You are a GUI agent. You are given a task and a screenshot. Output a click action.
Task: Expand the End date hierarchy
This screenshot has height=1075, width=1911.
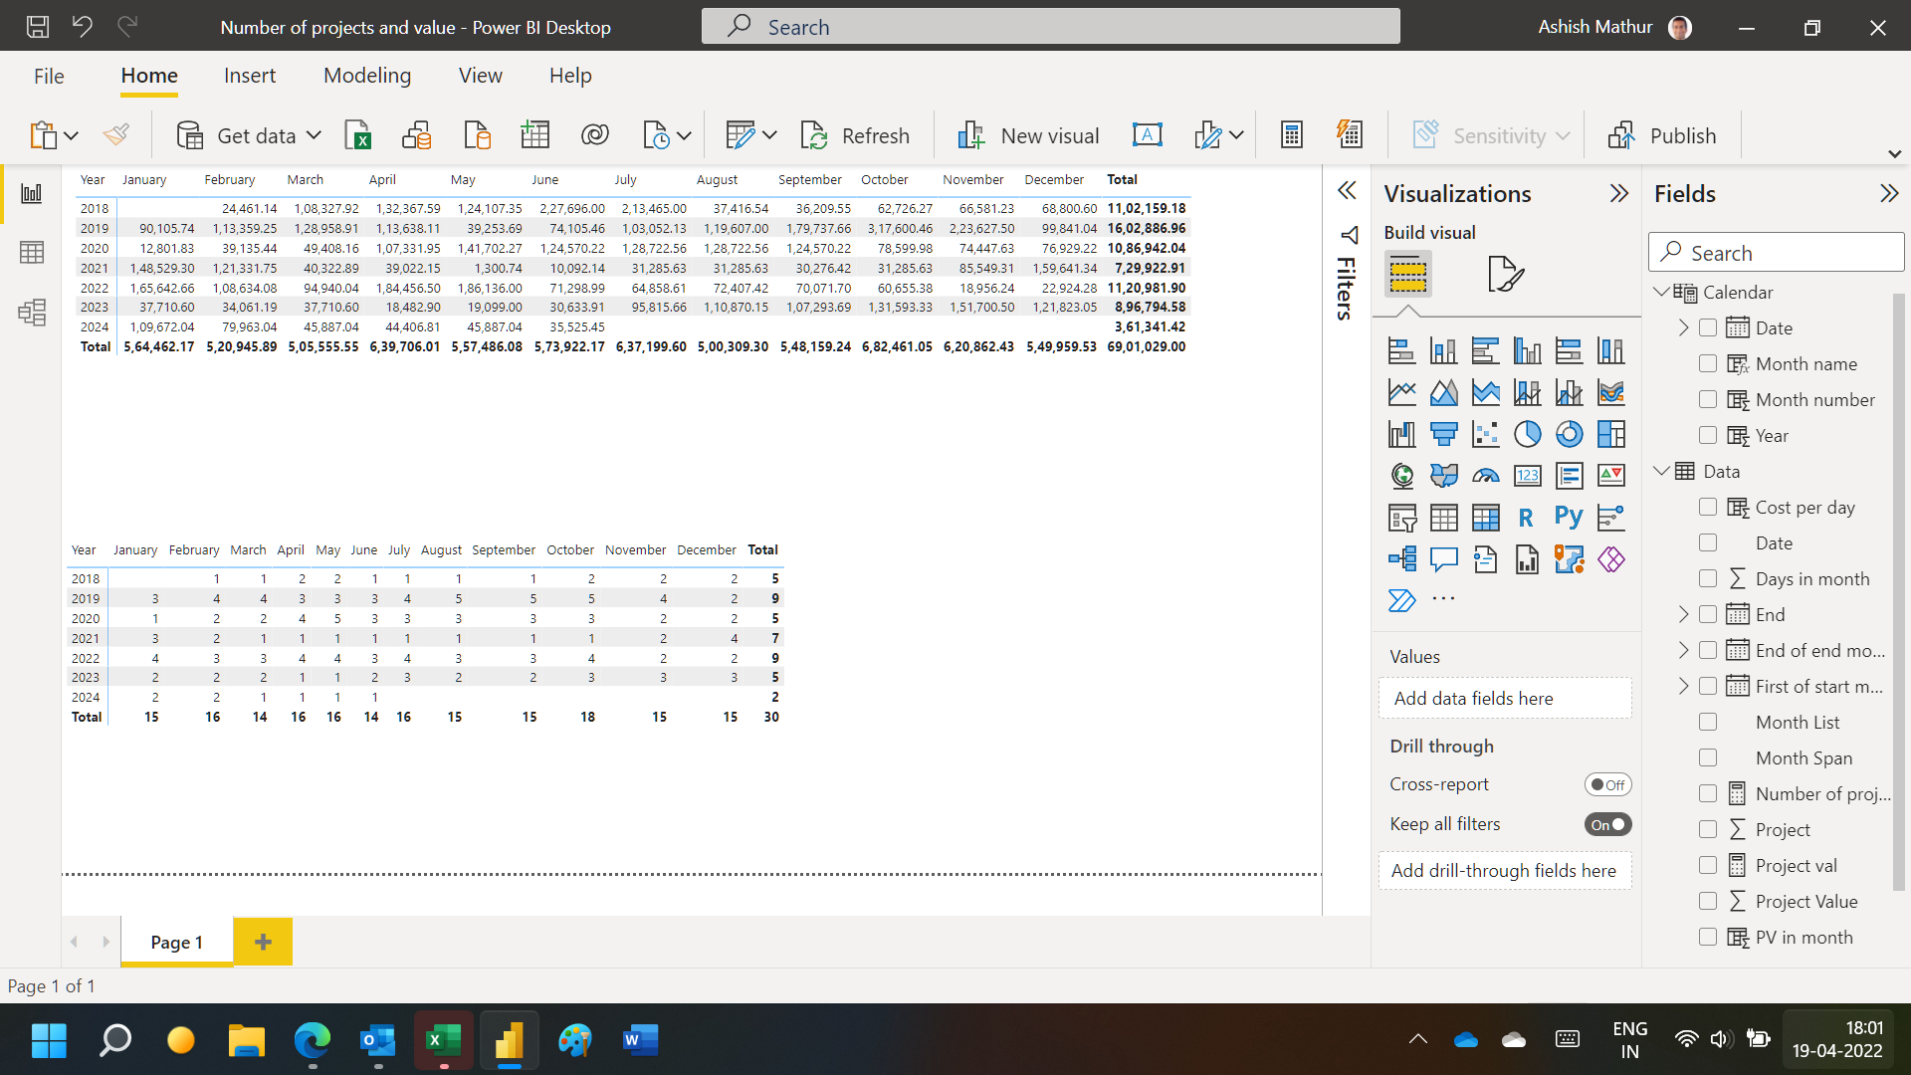tap(1683, 615)
